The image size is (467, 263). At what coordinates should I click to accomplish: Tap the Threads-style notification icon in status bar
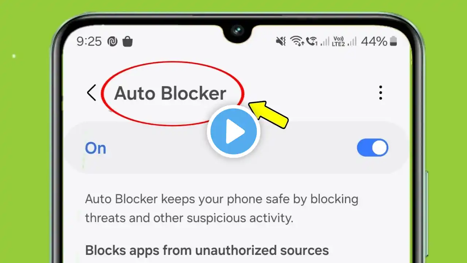coord(112,42)
